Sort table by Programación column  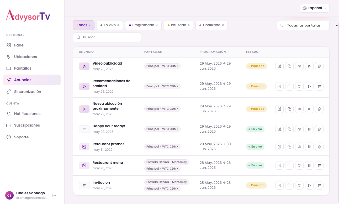[214, 52]
